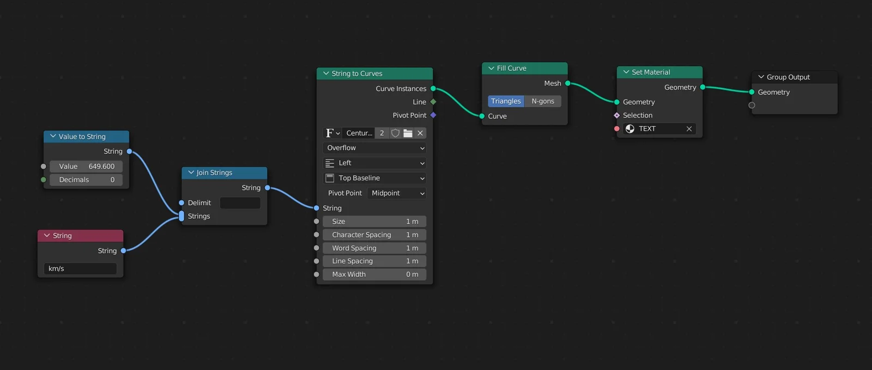The image size is (872, 370).
Task: Click the Size input socket
Action: pos(317,221)
